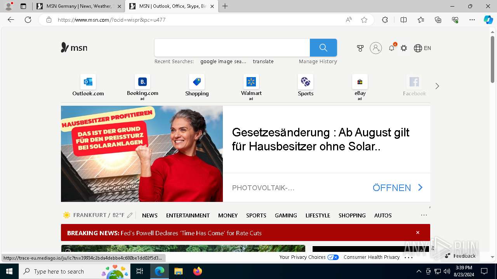Read the Fed's Powell breaking news
The height and width of the screenshot is (279, 497).
click(191, 233)
